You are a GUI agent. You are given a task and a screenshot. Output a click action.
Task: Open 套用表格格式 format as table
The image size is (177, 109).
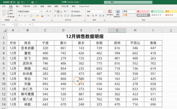(118, 14)
